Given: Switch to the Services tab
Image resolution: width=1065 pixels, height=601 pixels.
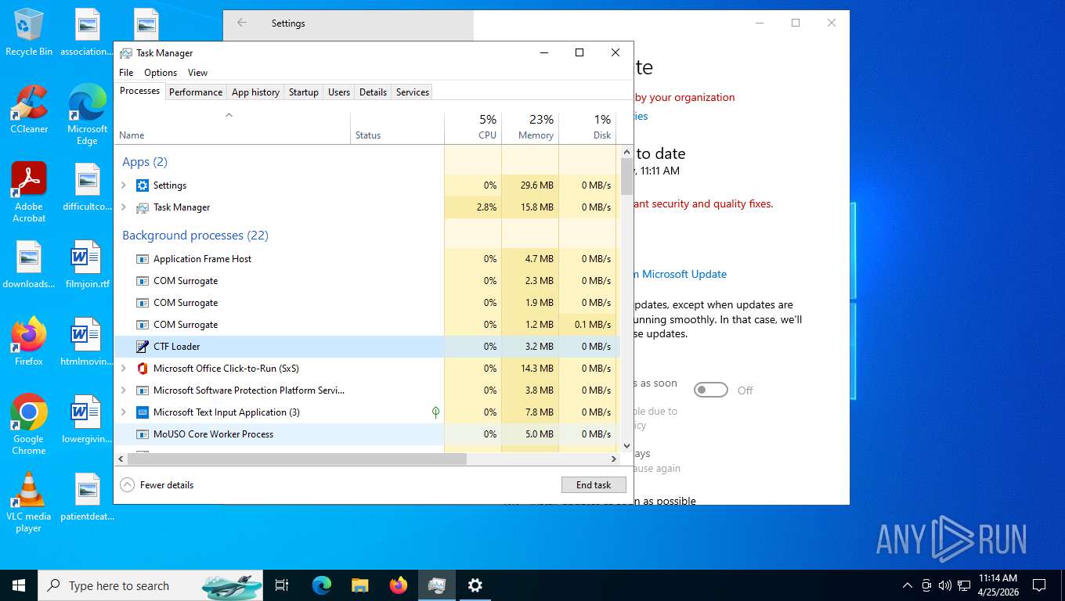Looking at the screenshot, I should [x=413, y=92].
